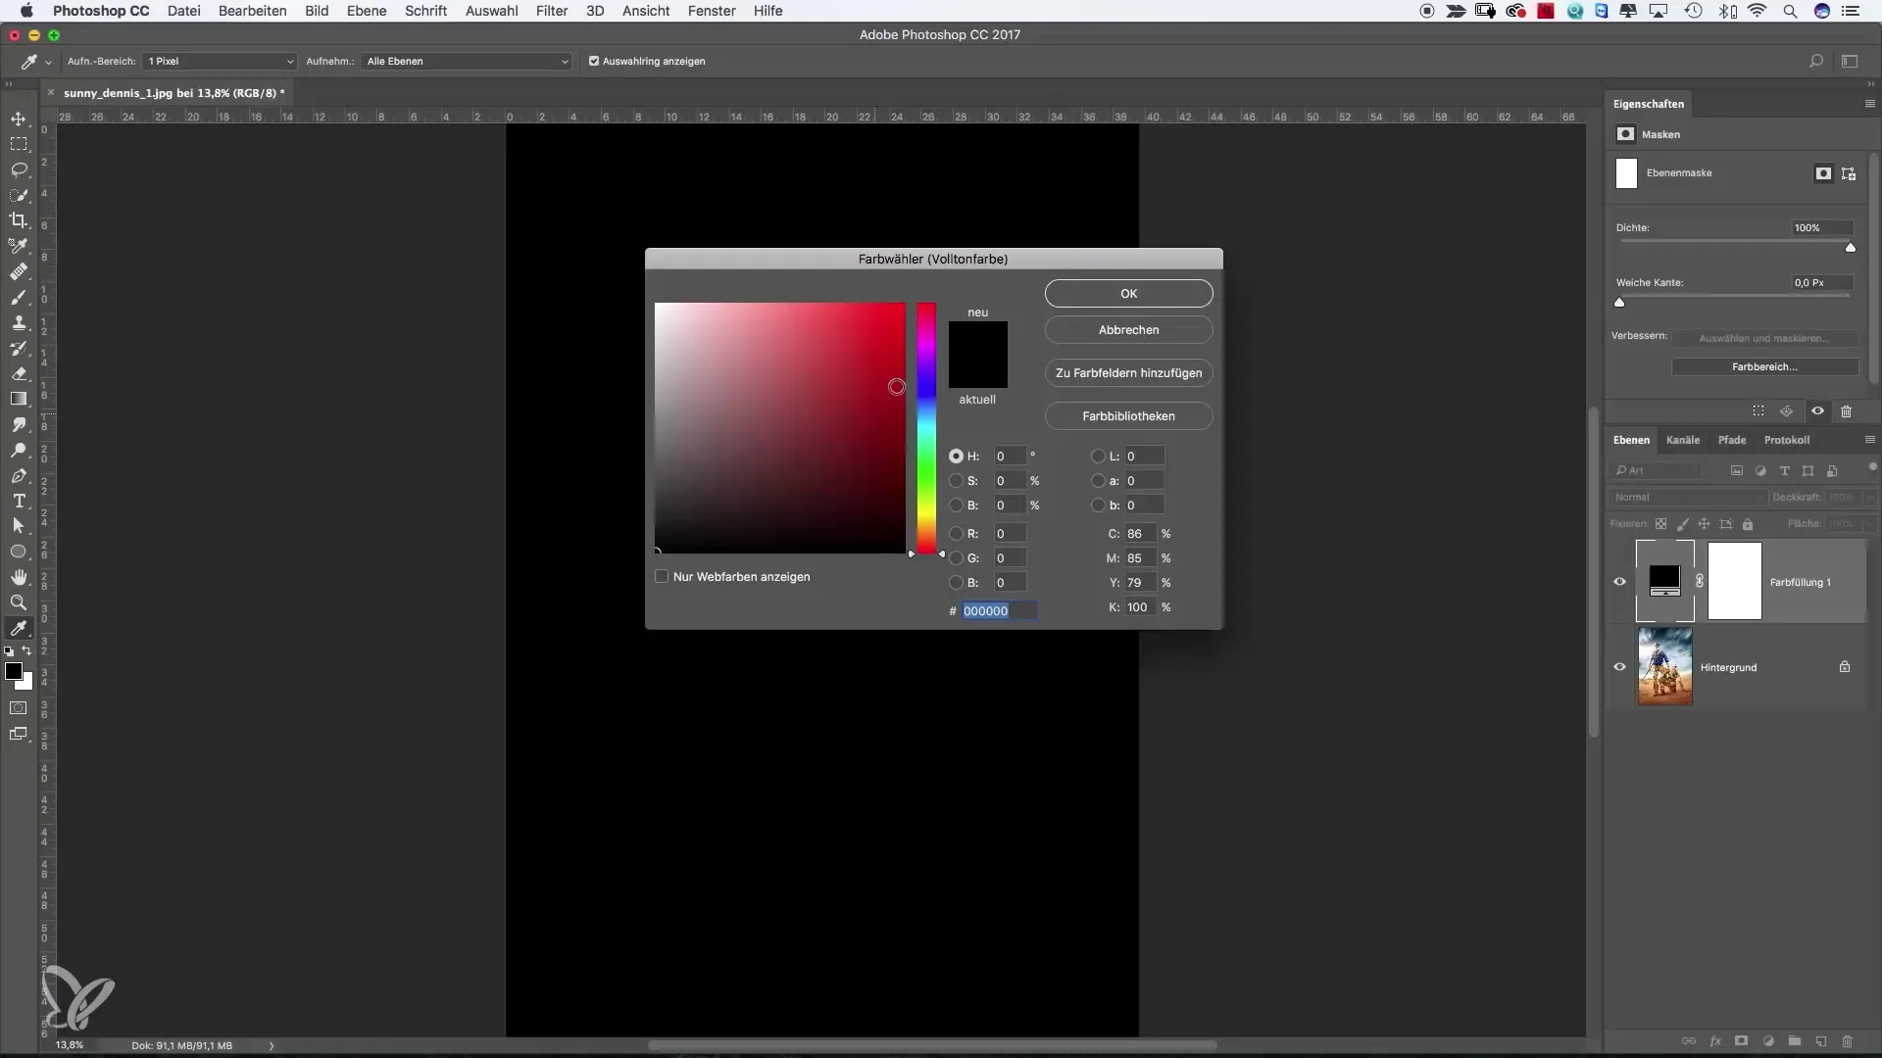Switch to the Protokoll tab
The height and width of the screenshot is (1058, 1882).
click(x=1787, y=440)
